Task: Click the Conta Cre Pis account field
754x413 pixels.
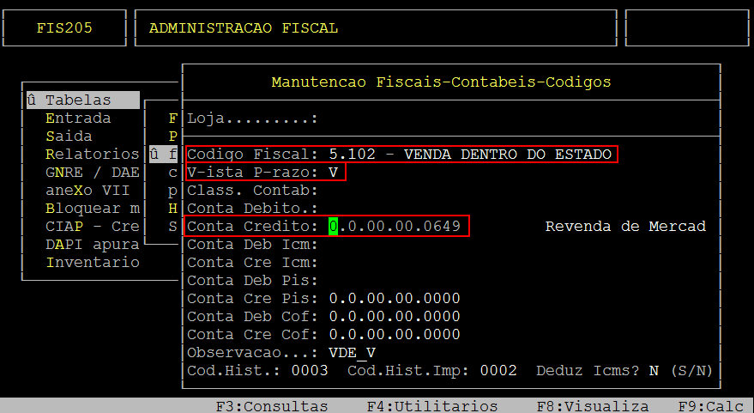Action: 395,299
